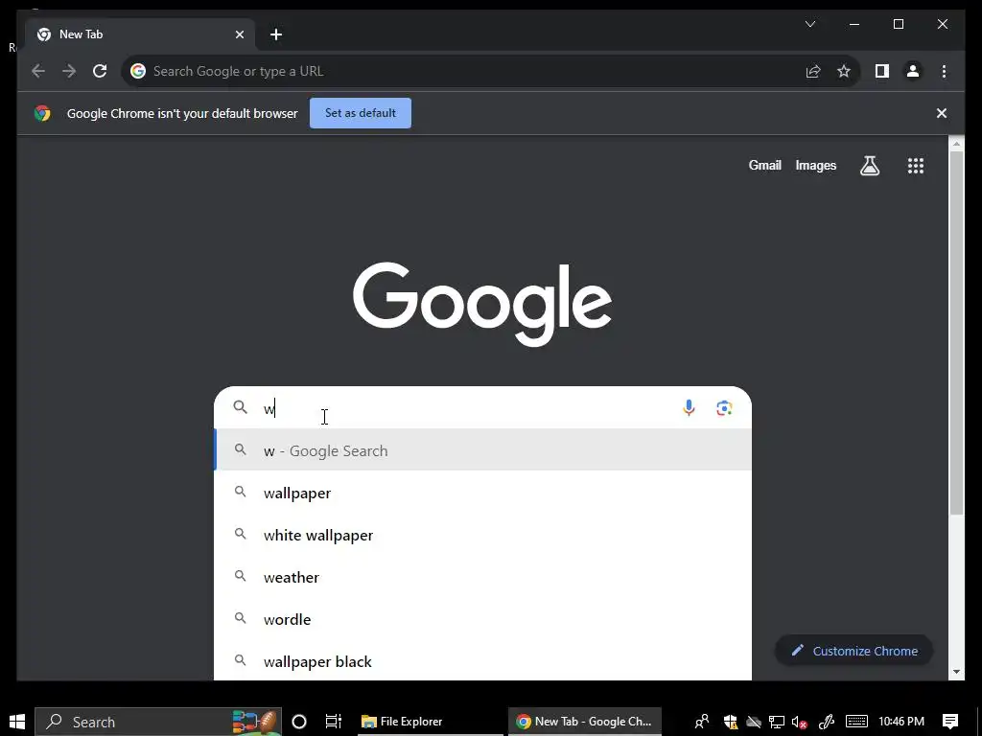
Task: Click Customize Chrome button
Action: pyautogui.click(x=853, y=651)
